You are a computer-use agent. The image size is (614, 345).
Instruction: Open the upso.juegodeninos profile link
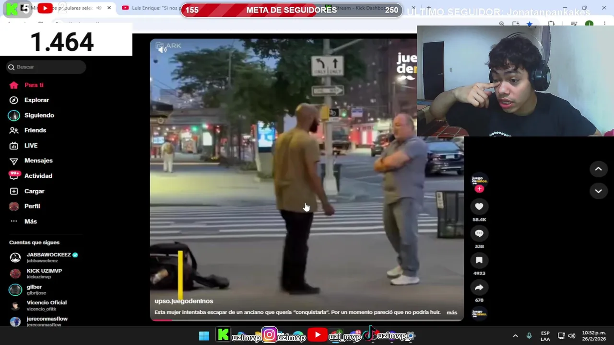coord(184,301)
